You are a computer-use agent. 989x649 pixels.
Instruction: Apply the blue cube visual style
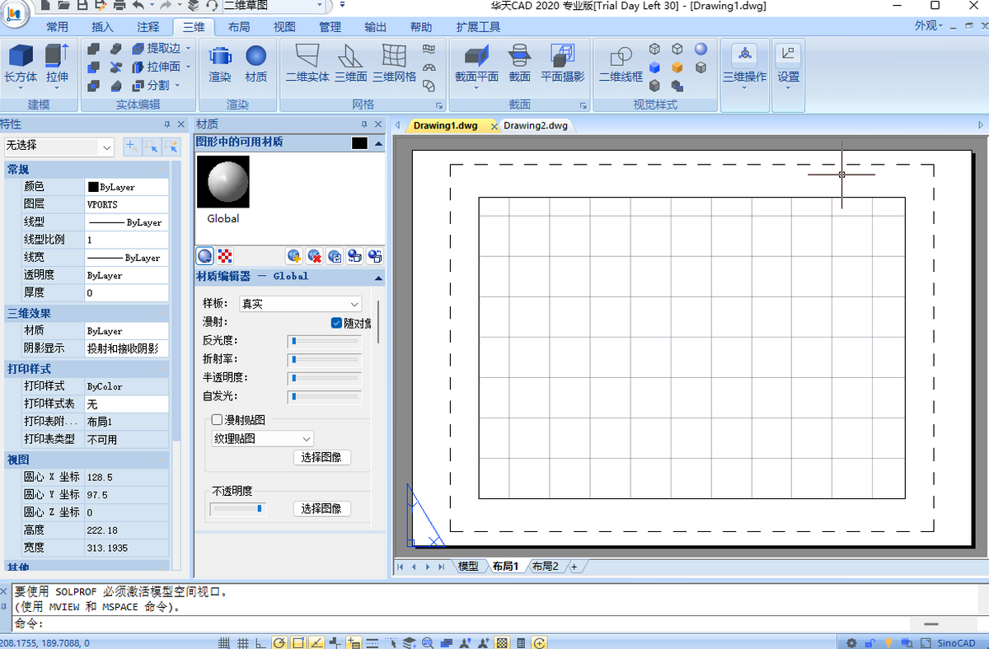point(654,68)
